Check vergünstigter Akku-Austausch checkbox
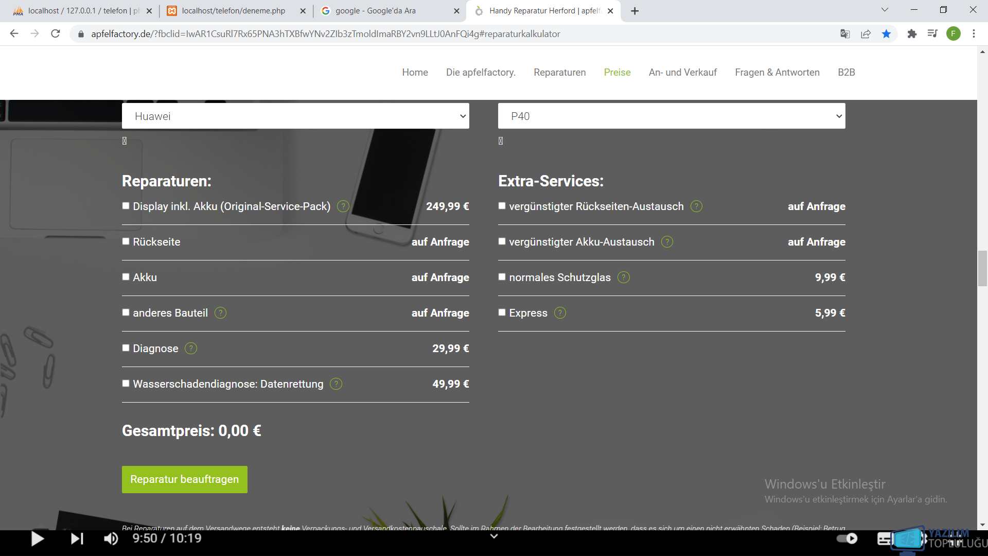The height and width of the screenshot is (556, 988). pos(502,241)
